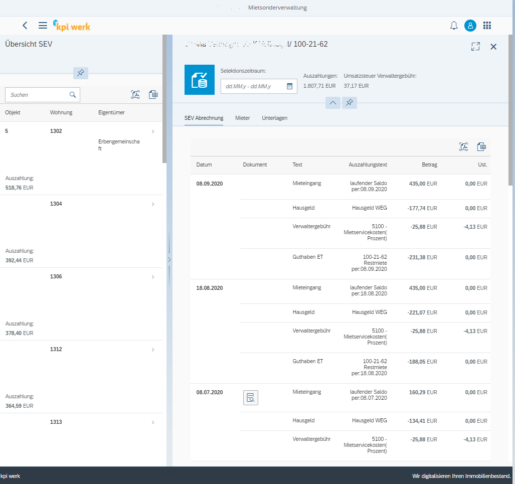Click 'laufender Saldo per:08.09.2020' text
The width and height of the screenshot is (515, 484).
pyautogui.click(x=369, y=186)
